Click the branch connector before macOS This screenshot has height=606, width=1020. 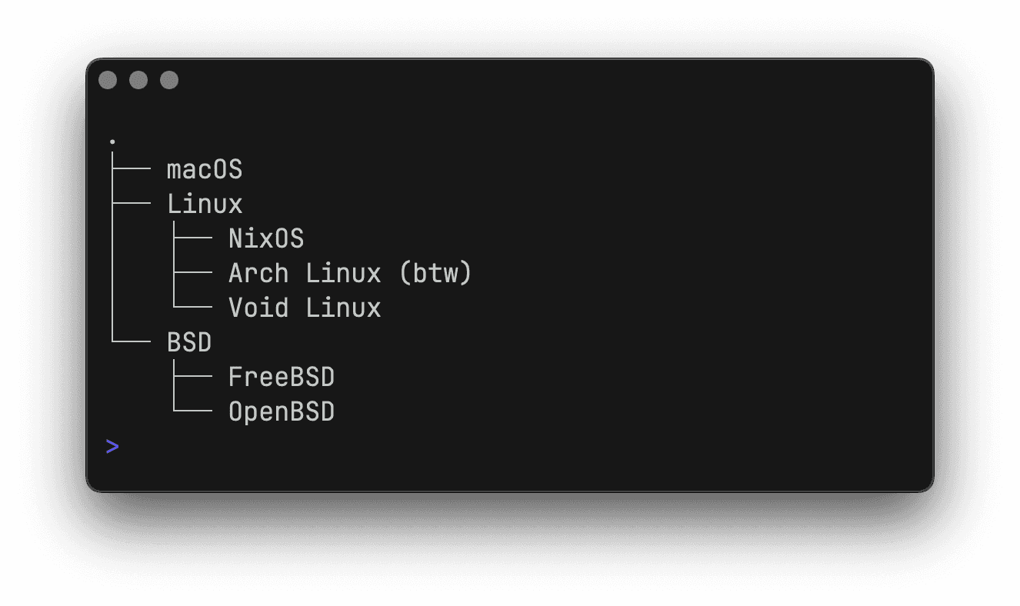pyautogui.click(x=131, y=169)
